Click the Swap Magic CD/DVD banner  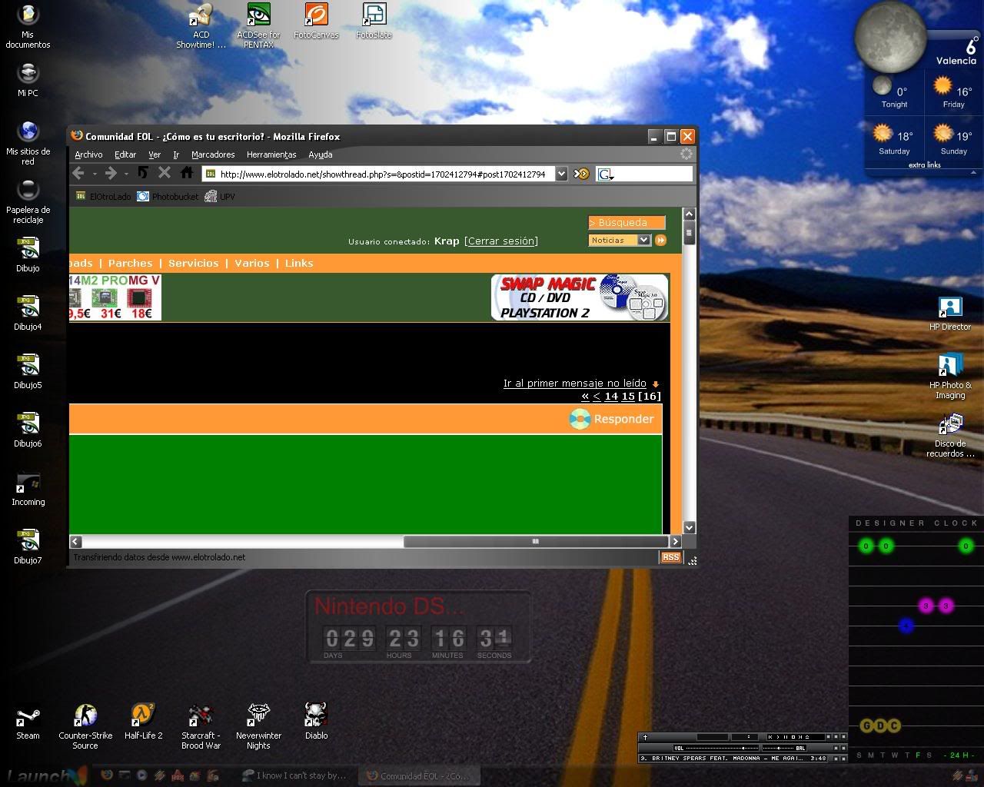coord(580,297)
